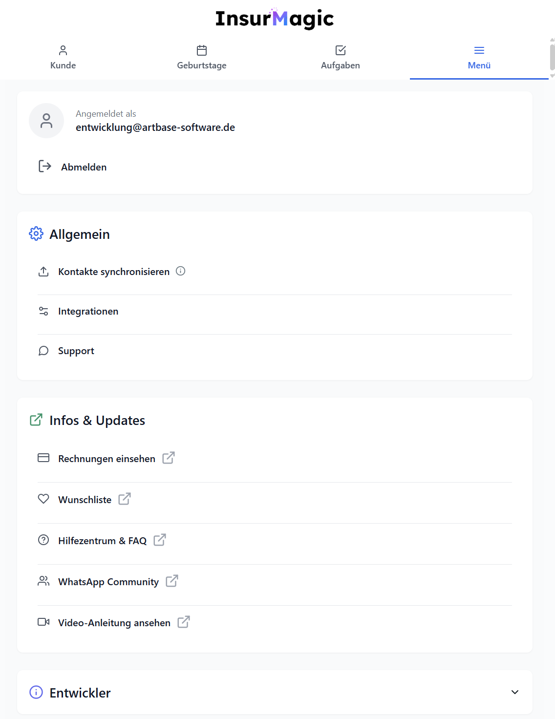Click the external link icon by Hilfezentrum & FAQ
The width and height of the screenshot is (555, 719).
click(160, 540)
